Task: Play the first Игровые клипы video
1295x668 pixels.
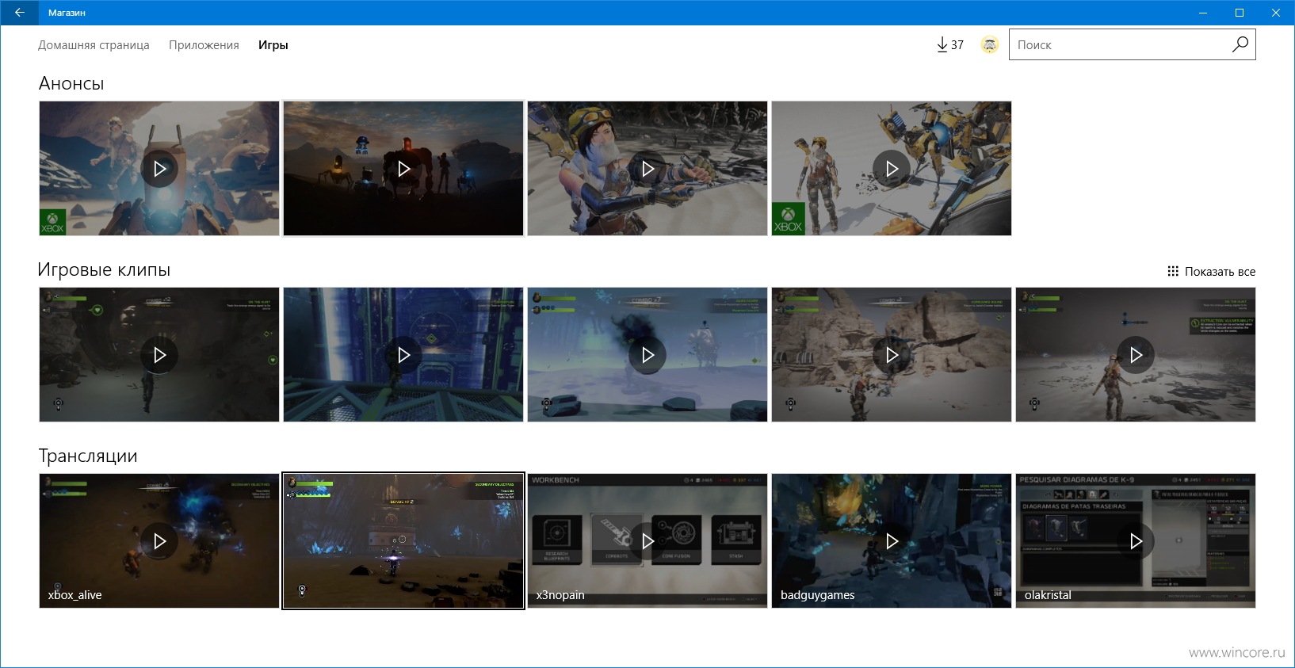Action: (x=159, y=355)
